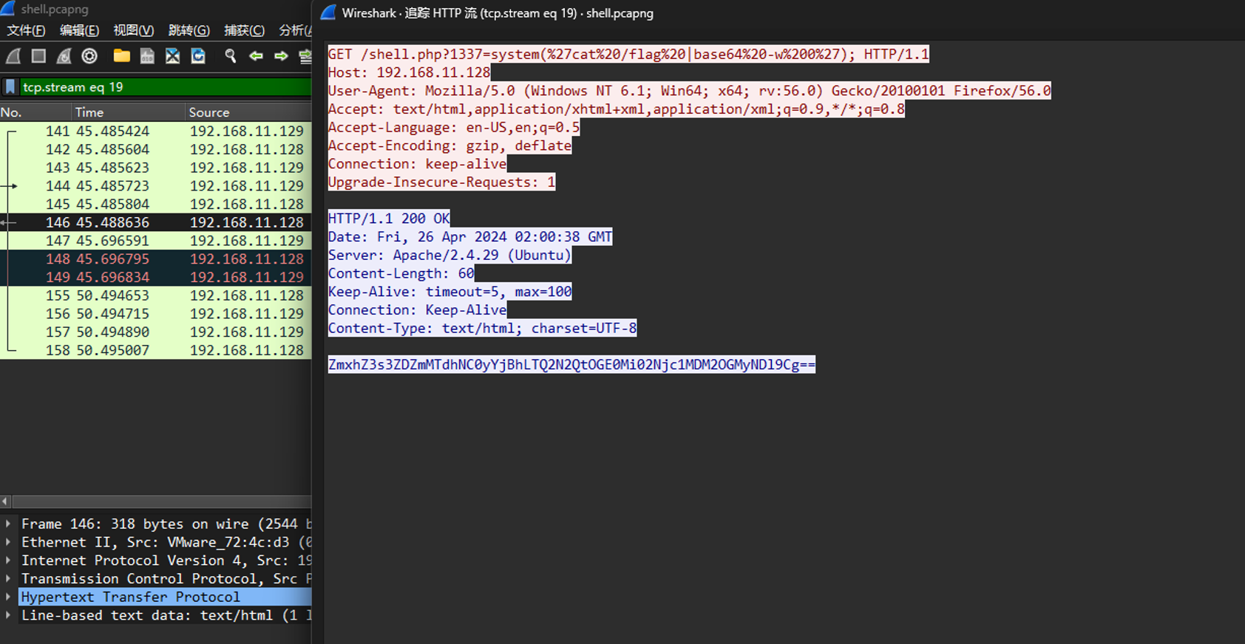Select packet 146 in the packet list
The image size is (1245, 644).
tap(155, 222)
